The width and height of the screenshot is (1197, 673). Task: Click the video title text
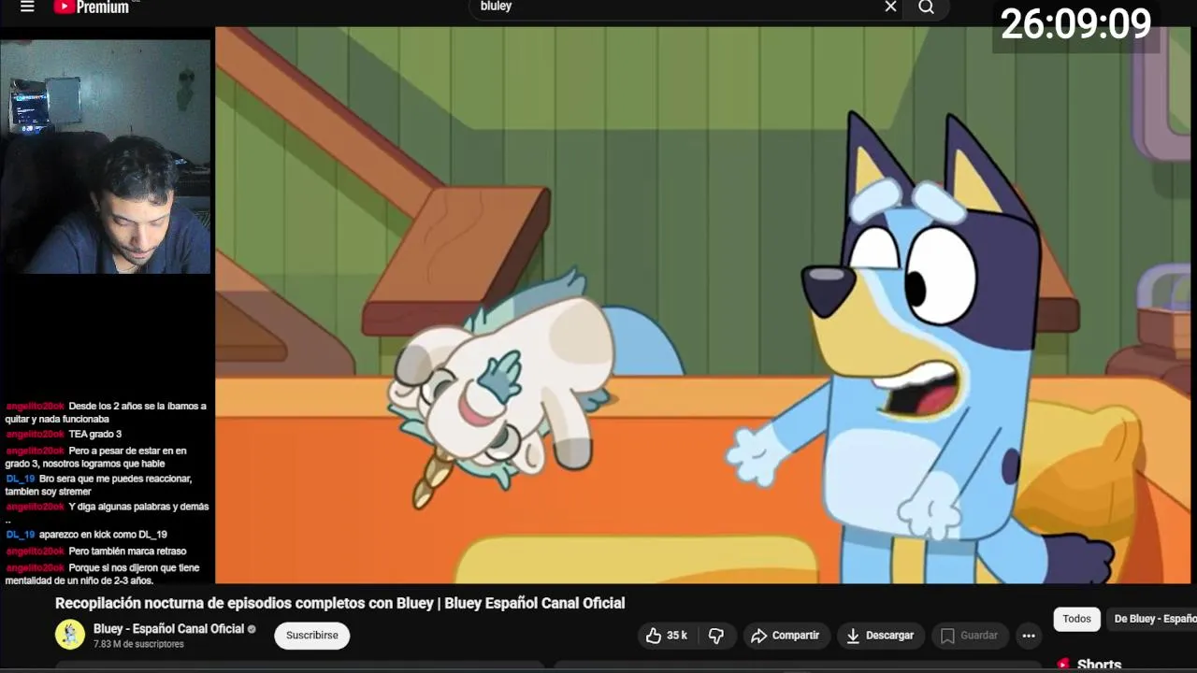coord(339,603)
